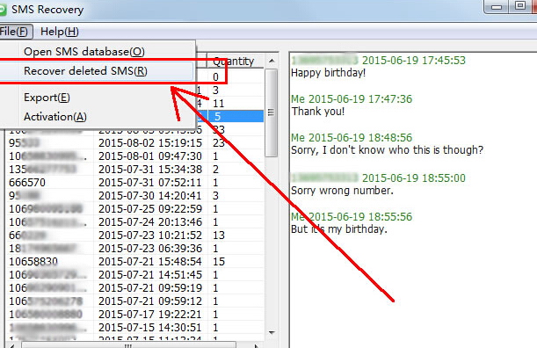Viewport: 537px width, 348px height.
Task: Maximize the SMS Recovery window
Action: point(519,6)
